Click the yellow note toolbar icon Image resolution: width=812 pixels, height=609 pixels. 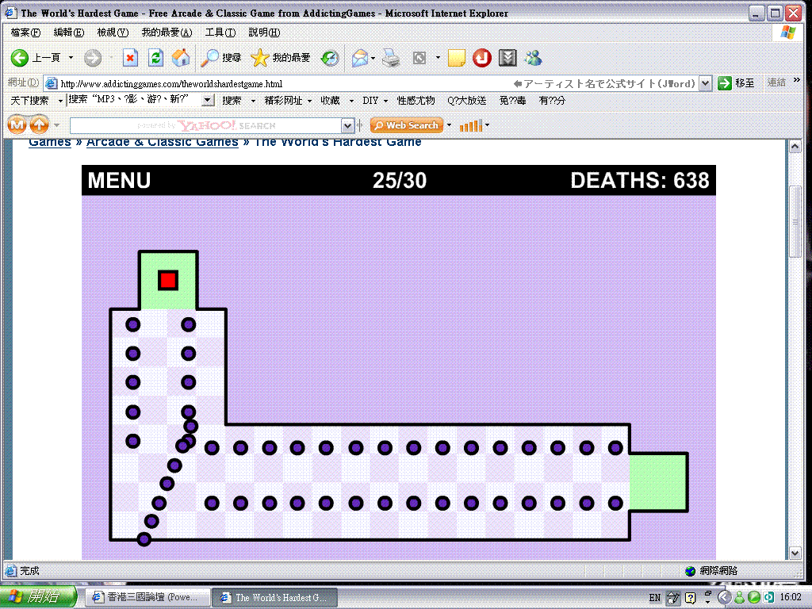tap(456, 57)
